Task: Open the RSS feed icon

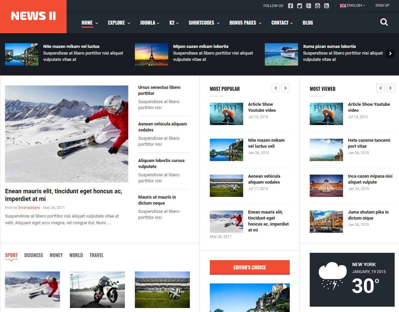Action: click(x=326, y=6)
